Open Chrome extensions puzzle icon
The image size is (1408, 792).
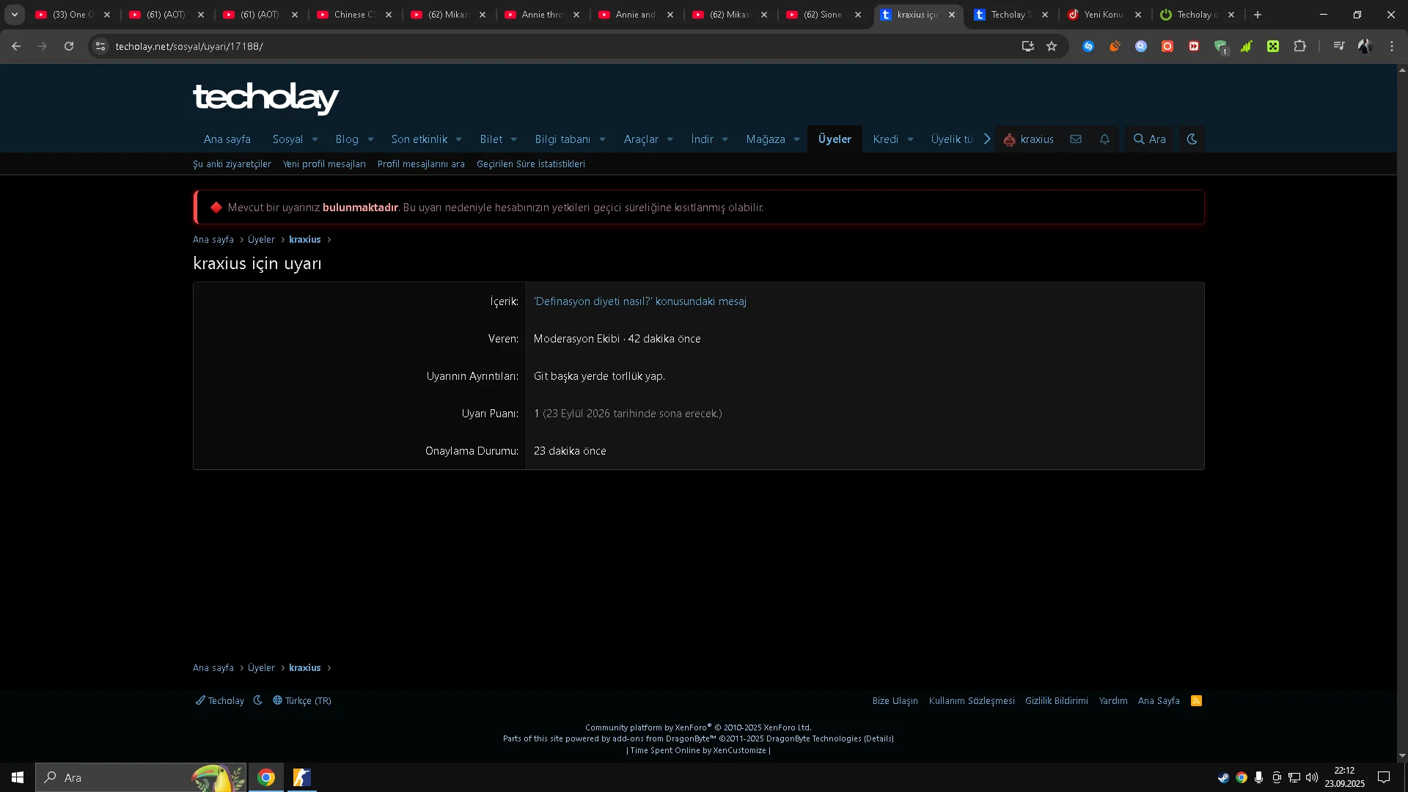(x=1299, y=46)
